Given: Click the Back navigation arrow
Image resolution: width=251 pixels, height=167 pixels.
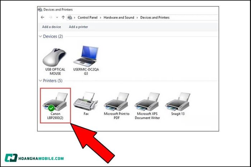Looking at the screenshot, I should coord(42,17).
